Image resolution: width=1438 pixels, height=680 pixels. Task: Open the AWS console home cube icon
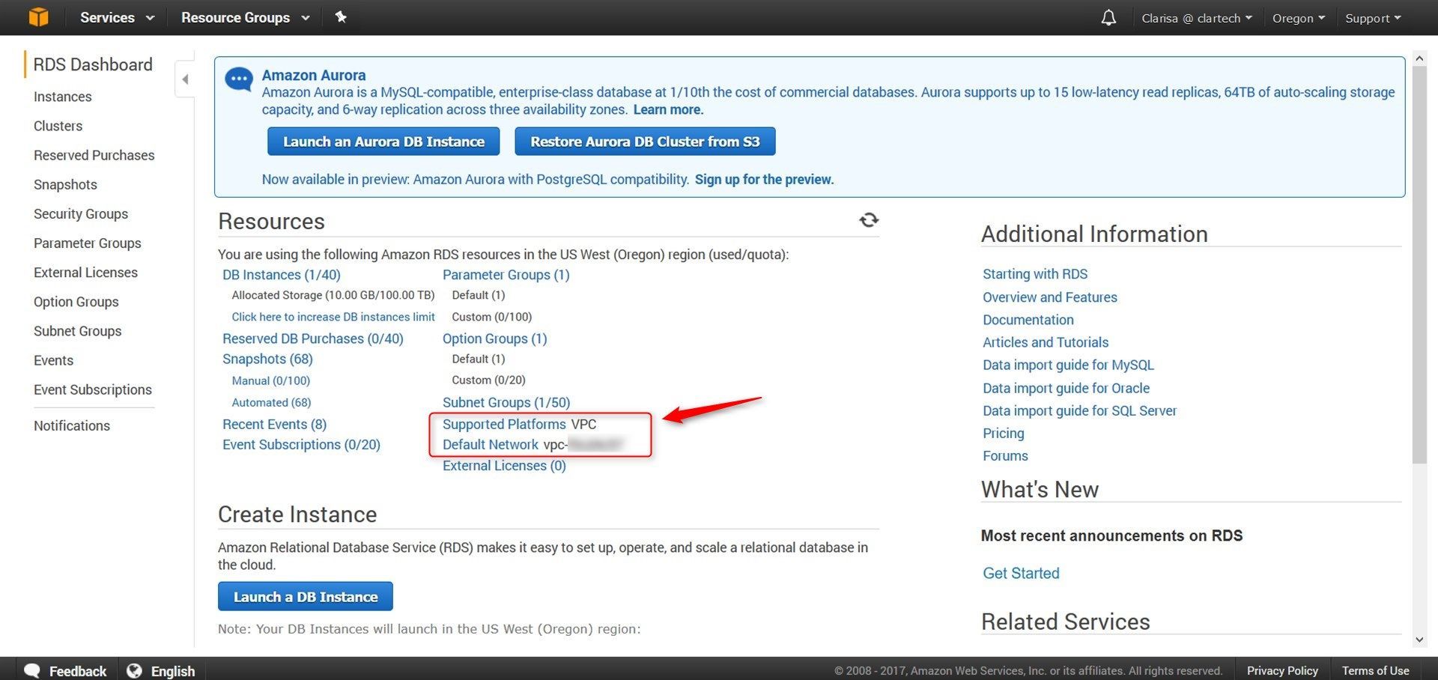pos(38,16)
